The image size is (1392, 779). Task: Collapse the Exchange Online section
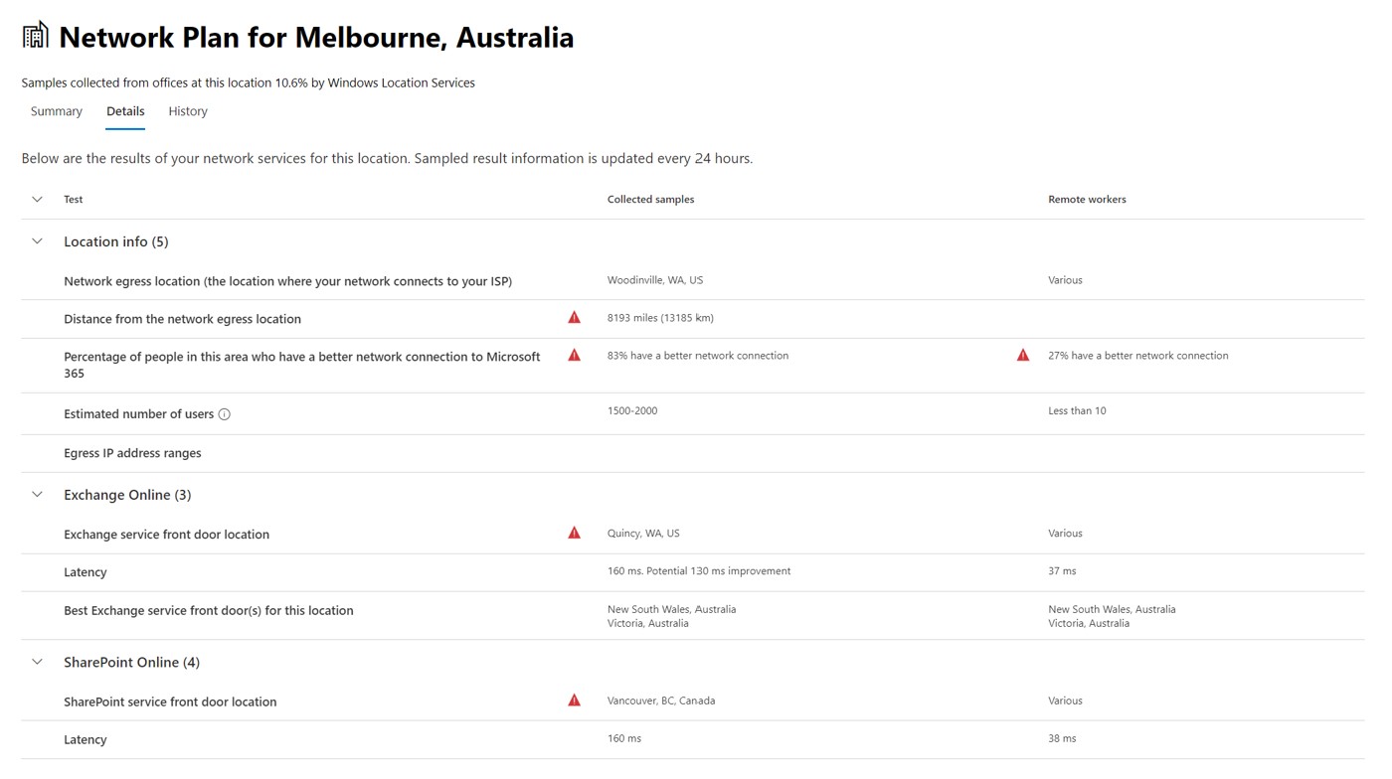pos(37,495)
